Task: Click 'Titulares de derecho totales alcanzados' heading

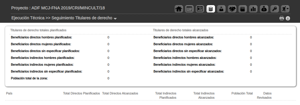Action: point(181,30)
